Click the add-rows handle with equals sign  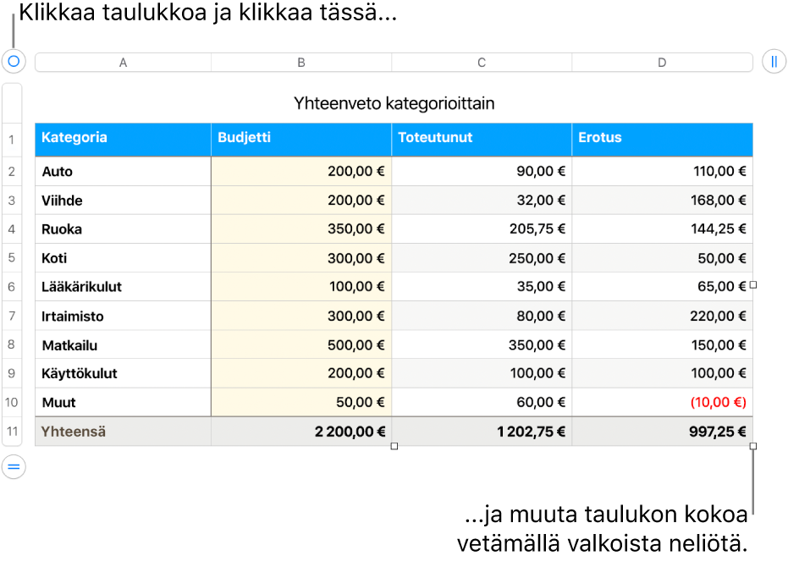point(14,467)
